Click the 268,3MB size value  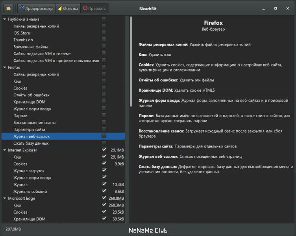pos(116,205)
